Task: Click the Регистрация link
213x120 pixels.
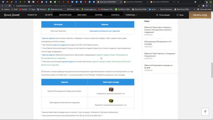Action: (x=163, y=15)
